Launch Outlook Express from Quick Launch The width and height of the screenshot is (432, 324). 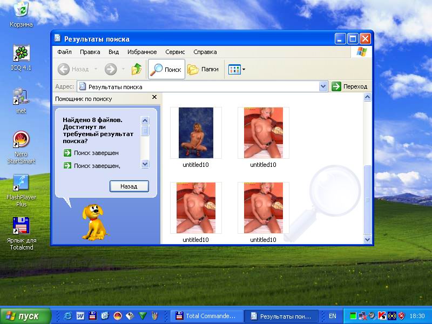click(105, 316)
